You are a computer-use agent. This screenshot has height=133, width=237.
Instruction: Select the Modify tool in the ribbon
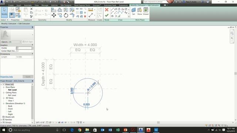click(4, 12)
